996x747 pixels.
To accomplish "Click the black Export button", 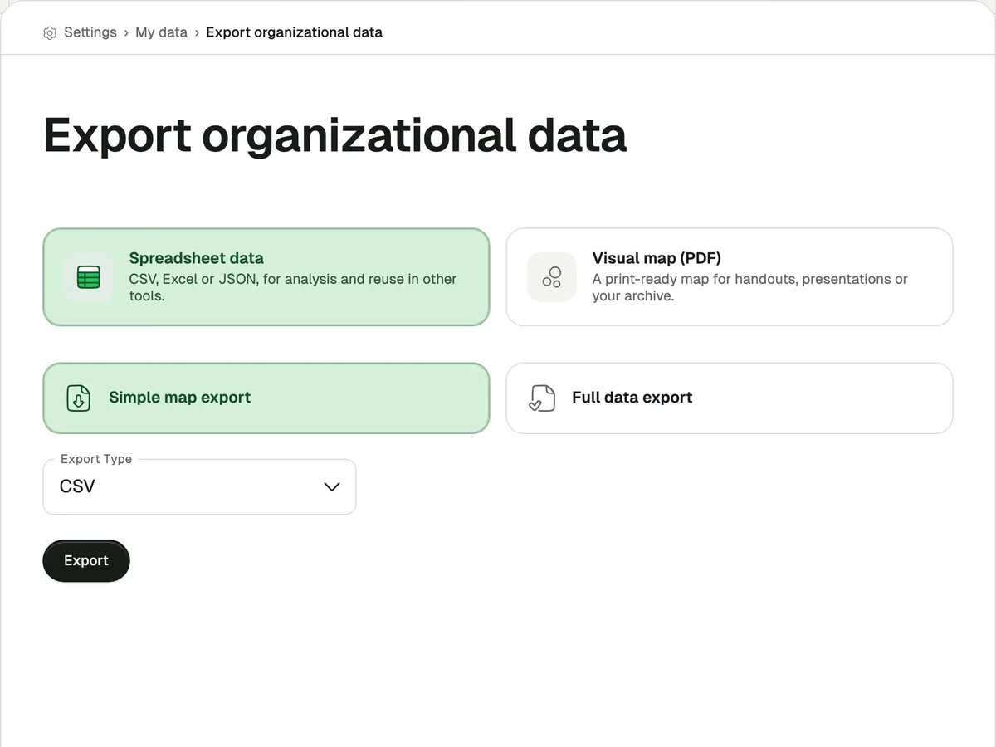I will 86,561.
